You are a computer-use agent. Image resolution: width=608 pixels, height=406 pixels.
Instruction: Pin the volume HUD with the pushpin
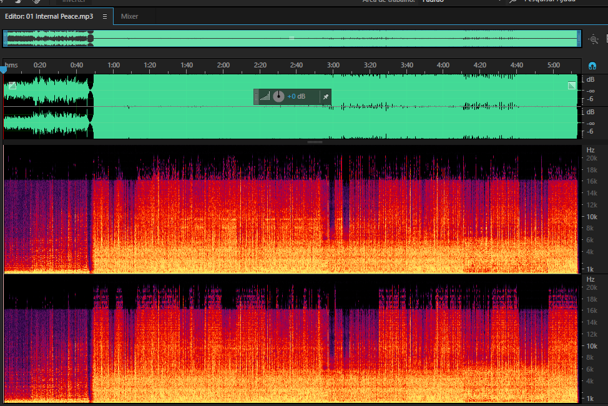(326, 97)
